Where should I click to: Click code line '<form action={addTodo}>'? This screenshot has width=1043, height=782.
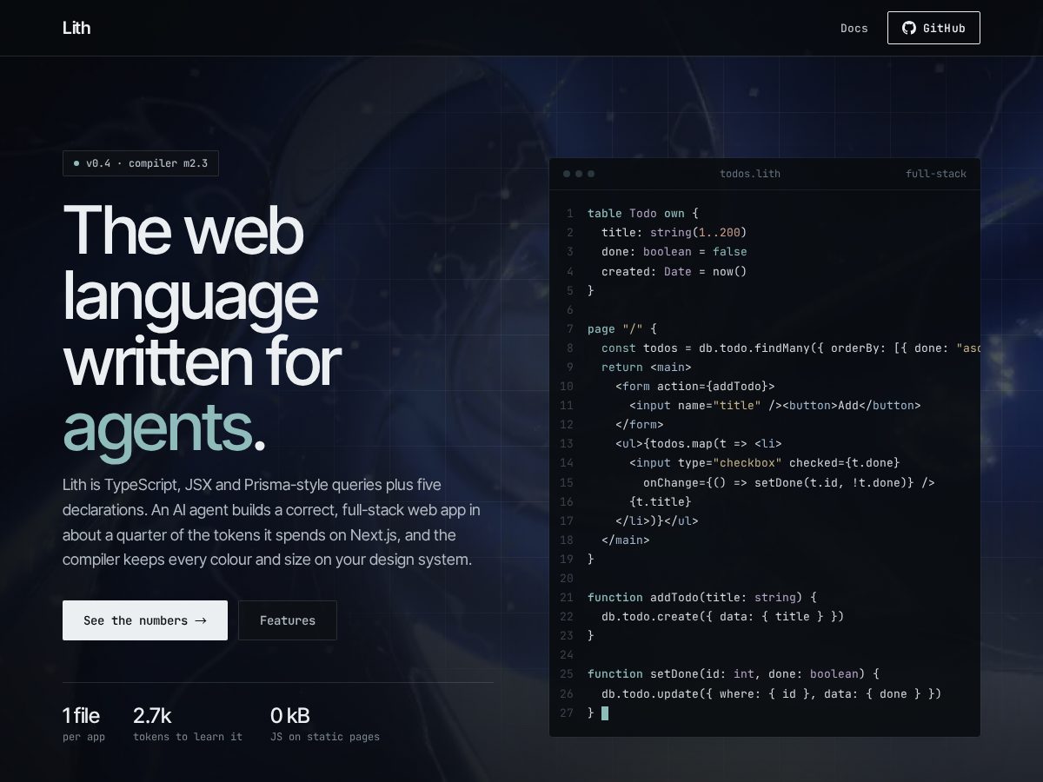[695, 386]
